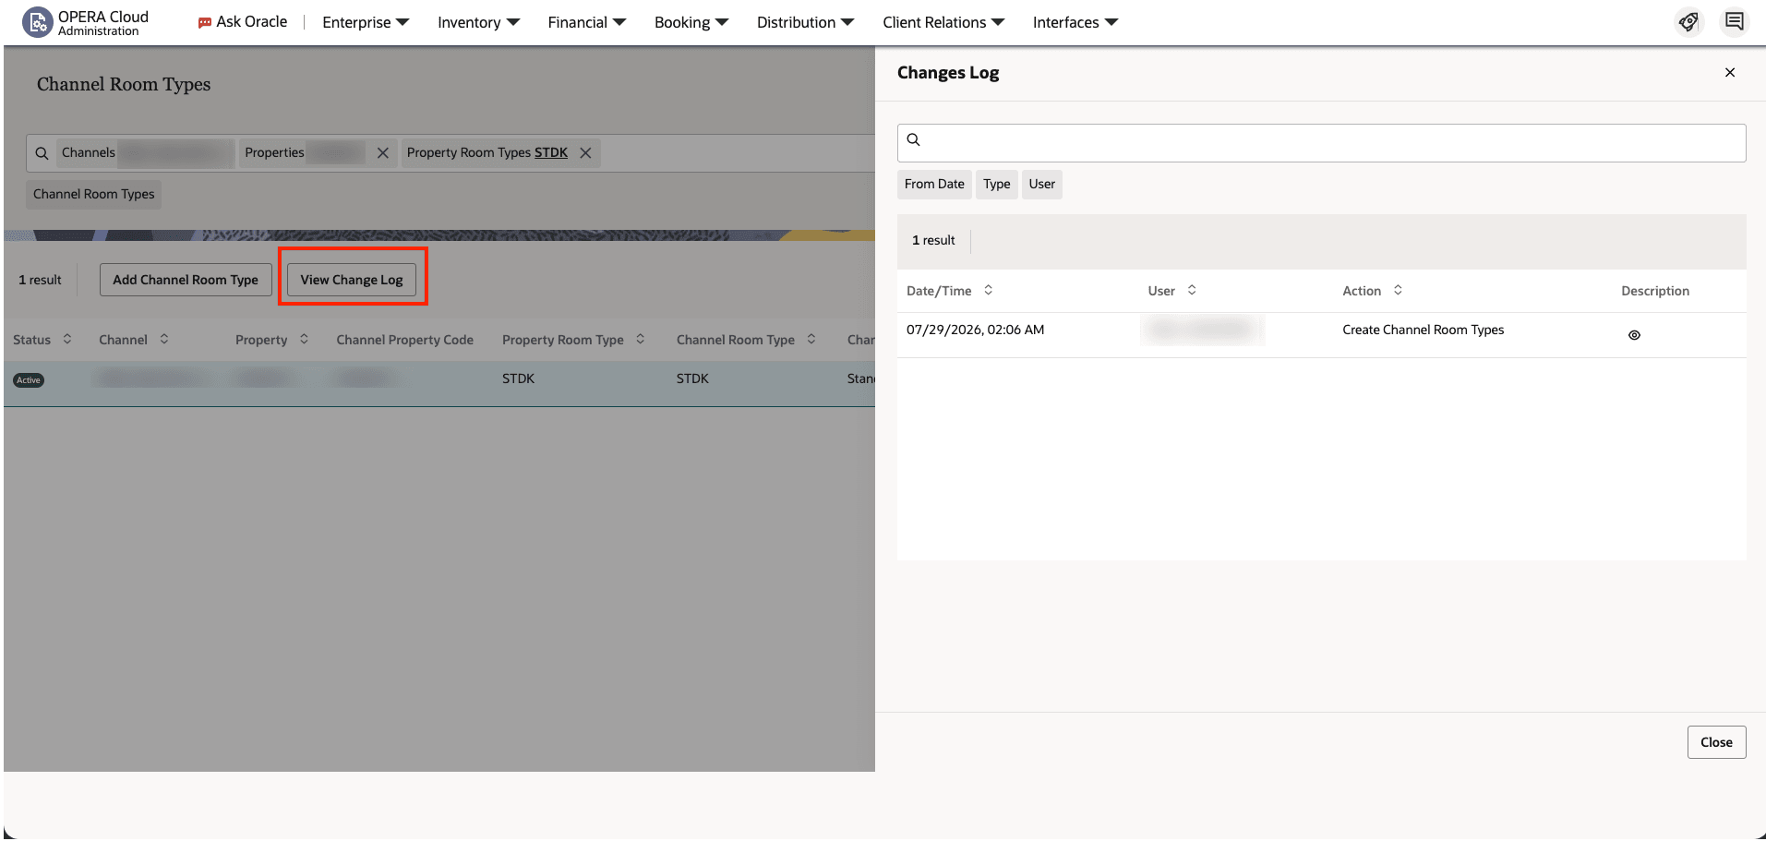
Task: Close the Changes Log panel with X
Action: coord(1730,72)
